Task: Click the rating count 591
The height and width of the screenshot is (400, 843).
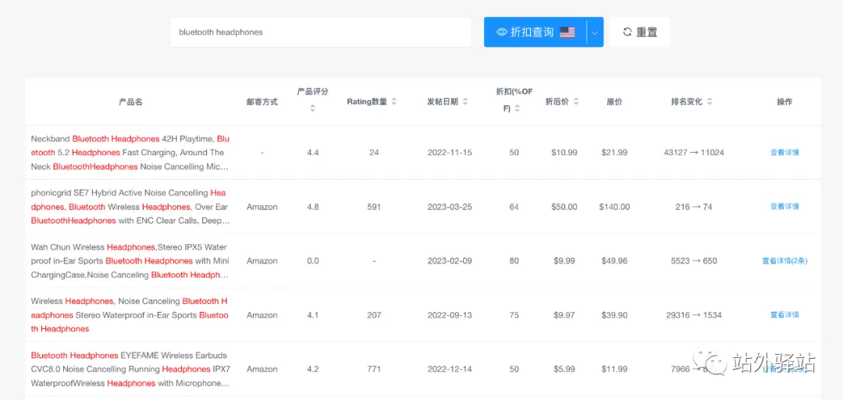Action: click(374, 207)
